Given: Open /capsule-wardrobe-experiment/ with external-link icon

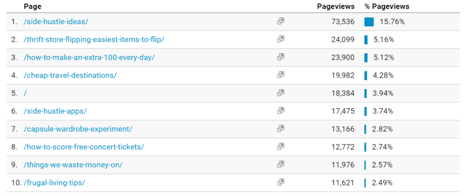Looking at the screenshot, I should pyautogui.click(x=280, y=128).
